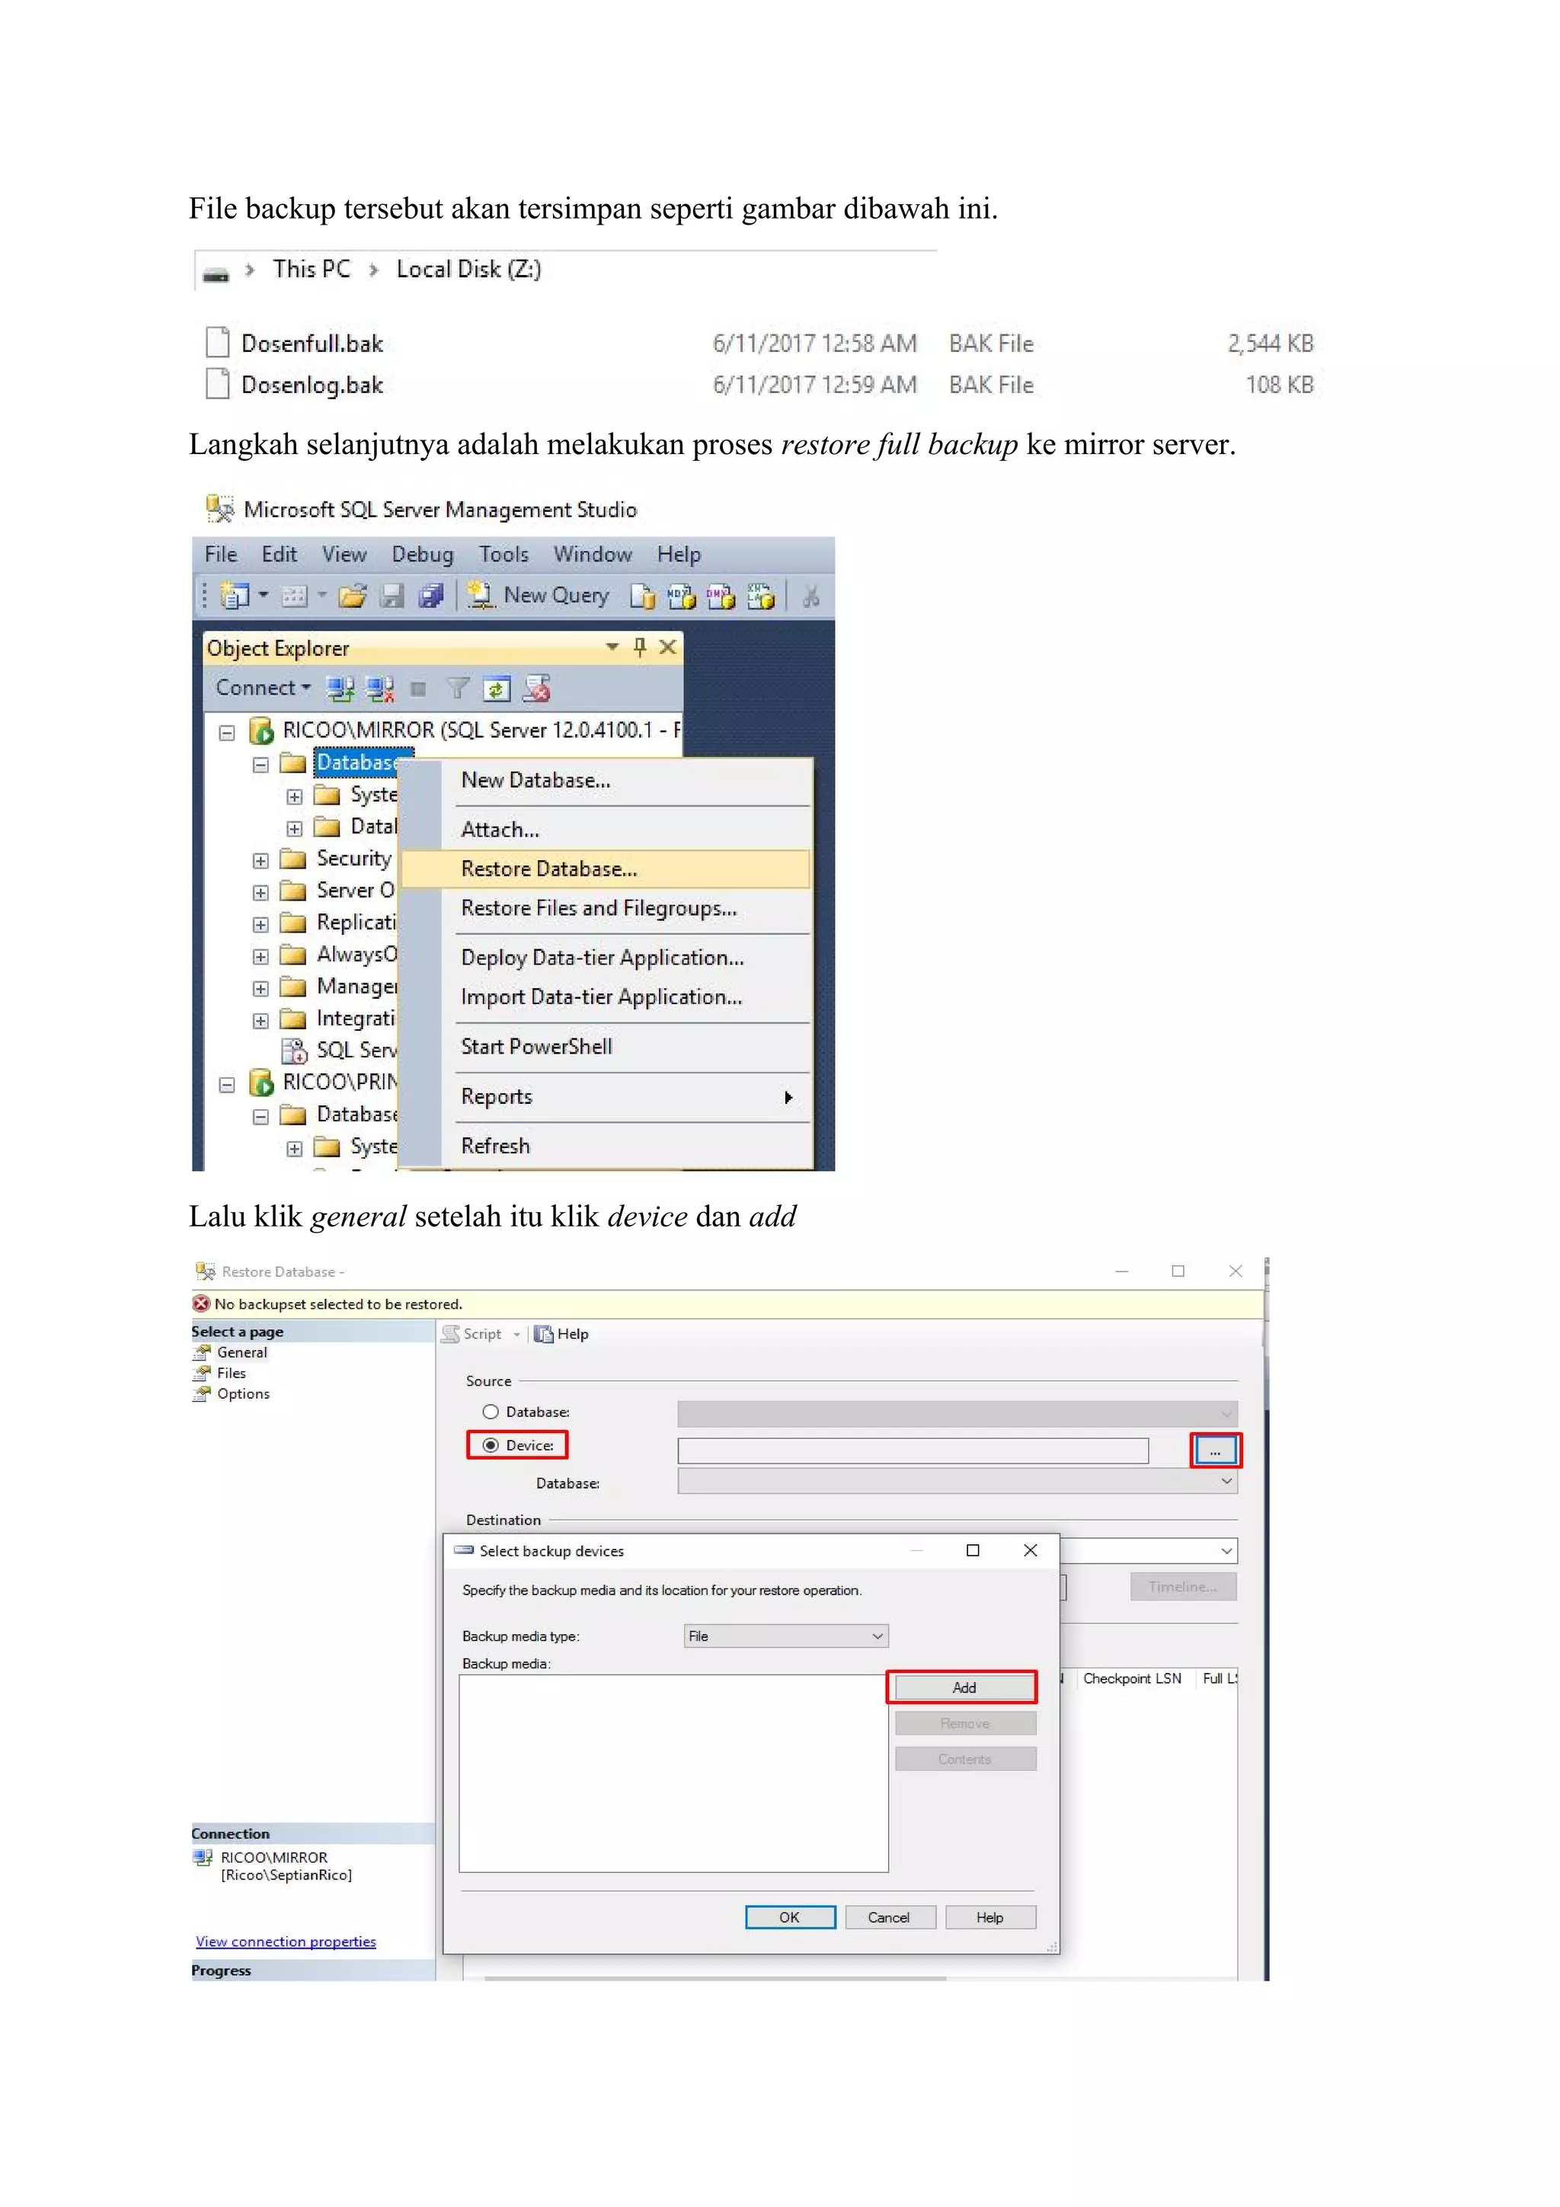This screenshot has height=2207, width=1560.
Task: Choose Attach... from context menu
Action: pos(606,830)
